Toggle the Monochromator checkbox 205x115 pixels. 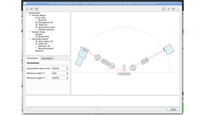coord(37,48)
